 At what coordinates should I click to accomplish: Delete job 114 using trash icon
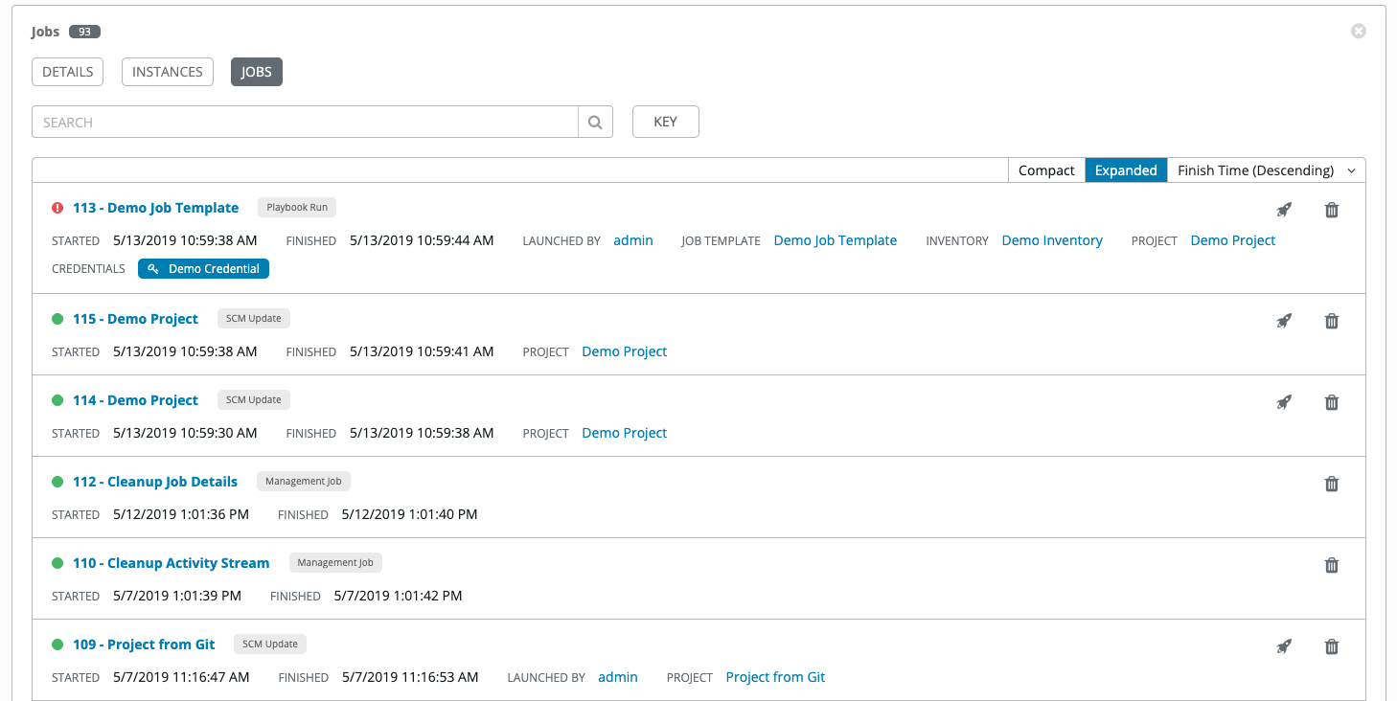click(1331, 402)
